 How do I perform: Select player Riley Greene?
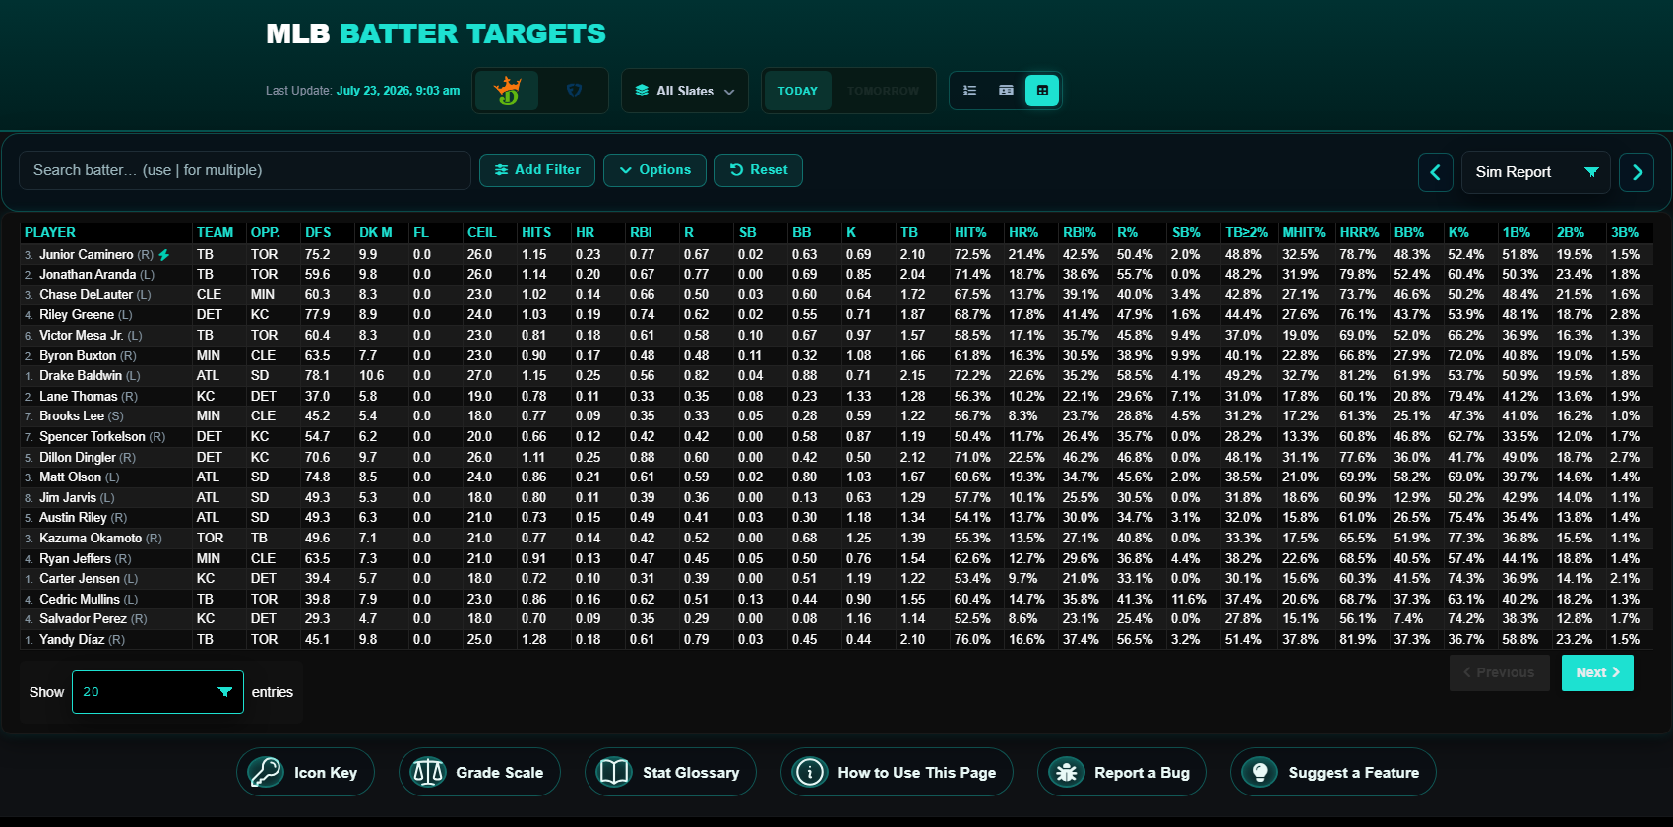[x=77, y=315]
